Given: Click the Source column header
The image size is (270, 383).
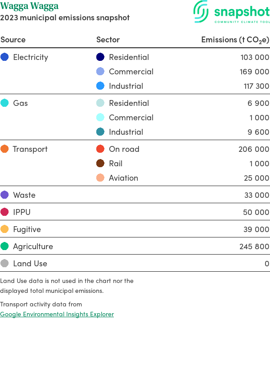Looking at the screenshot, I should [x=13, y=40].
